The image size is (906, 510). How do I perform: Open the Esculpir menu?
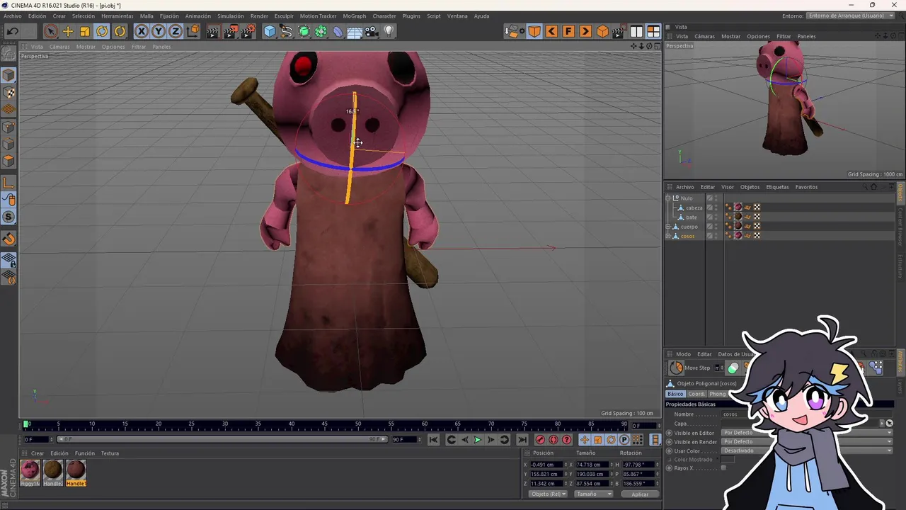(284, 16)
